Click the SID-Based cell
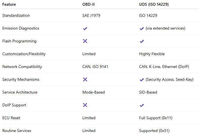199x136 pixels. (x=148, y=92)
